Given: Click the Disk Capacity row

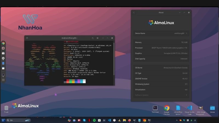Looking at the screenshot, I should pyautogui.click(x=161, y=59).
